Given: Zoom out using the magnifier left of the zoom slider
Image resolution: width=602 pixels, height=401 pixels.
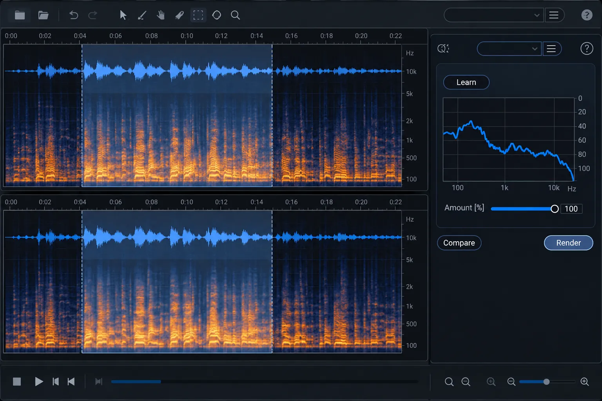Looking at the screenshot, I should [511, 382].
